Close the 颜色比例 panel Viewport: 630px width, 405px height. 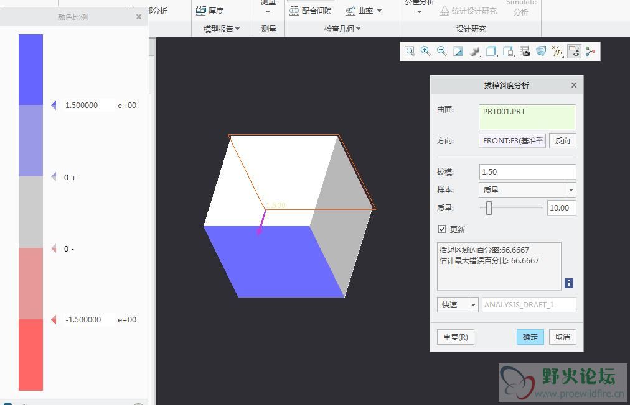(x=139, y=17)
